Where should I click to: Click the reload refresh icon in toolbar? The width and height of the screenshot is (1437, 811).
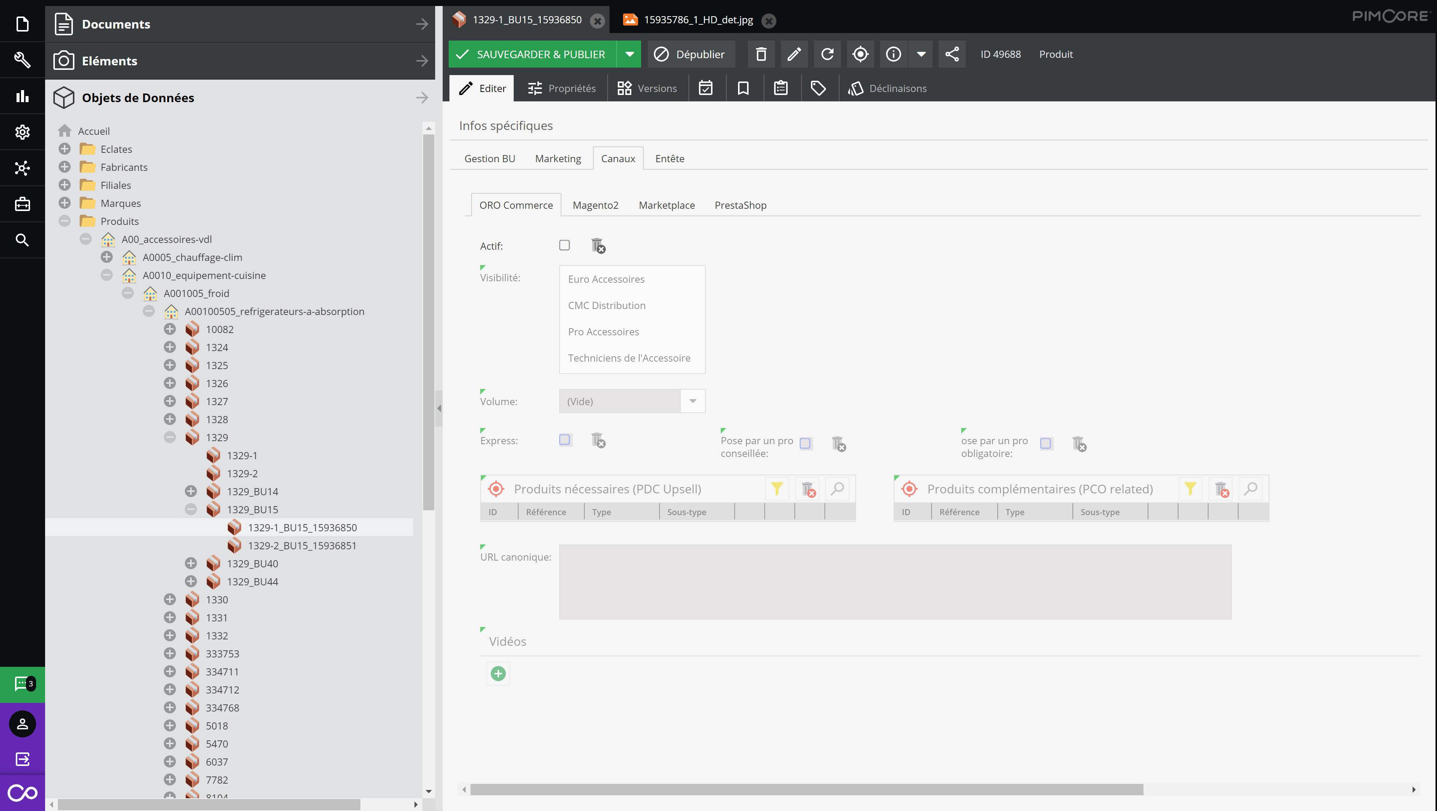click(827, 54)
